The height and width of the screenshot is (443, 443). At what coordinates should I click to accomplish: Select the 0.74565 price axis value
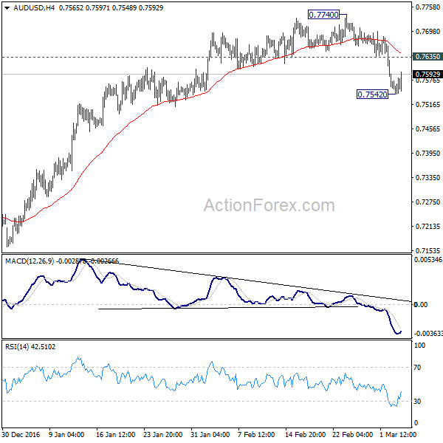click(427, 128)
